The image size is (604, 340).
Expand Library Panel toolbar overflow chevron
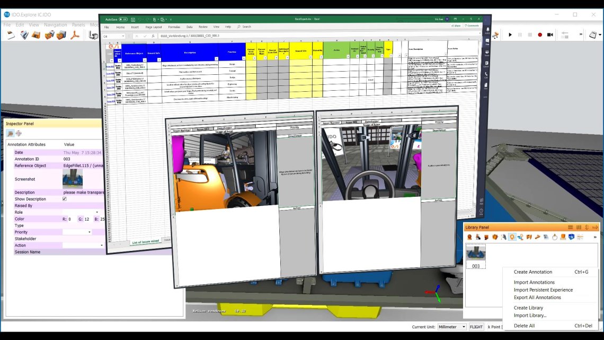595,237
